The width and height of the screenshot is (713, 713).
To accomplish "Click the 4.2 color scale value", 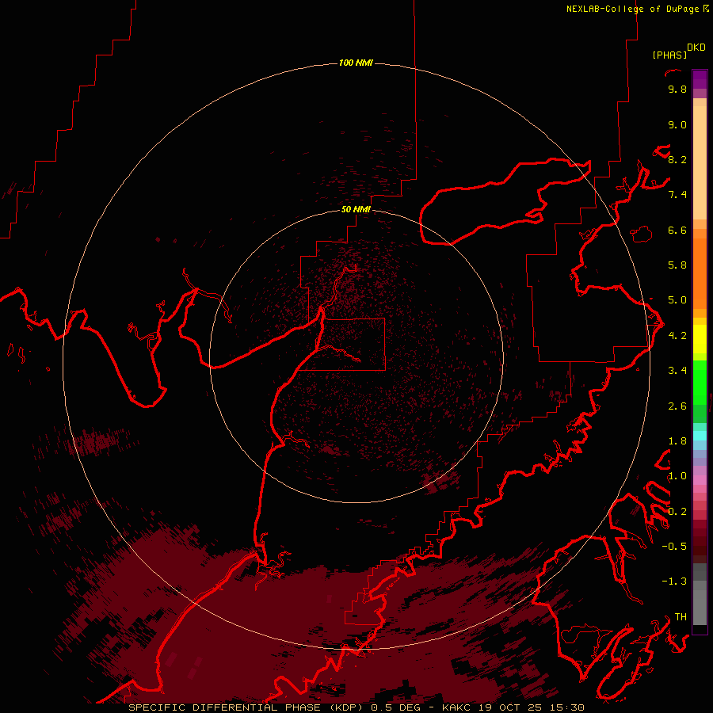I will pos(677,336).
